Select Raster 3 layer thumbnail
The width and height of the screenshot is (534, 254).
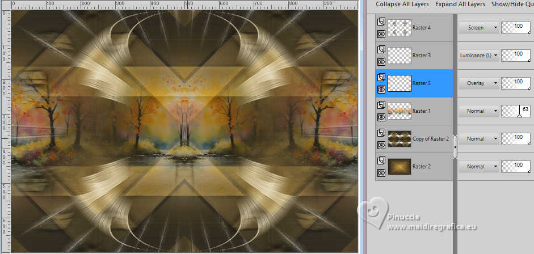pos(399,56)
